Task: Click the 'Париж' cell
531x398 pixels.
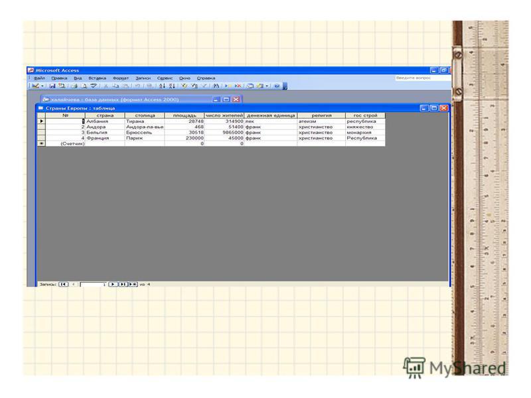Action: [x=145, y=138]
